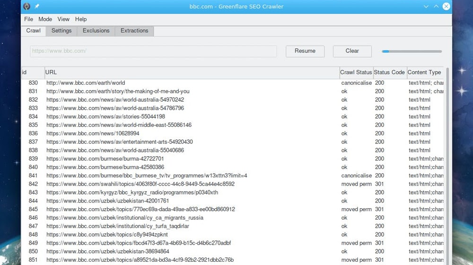Viewport: 473px width, 265px height.
Task: Switch to the Crawl tab
Action: tap(33, 31)
